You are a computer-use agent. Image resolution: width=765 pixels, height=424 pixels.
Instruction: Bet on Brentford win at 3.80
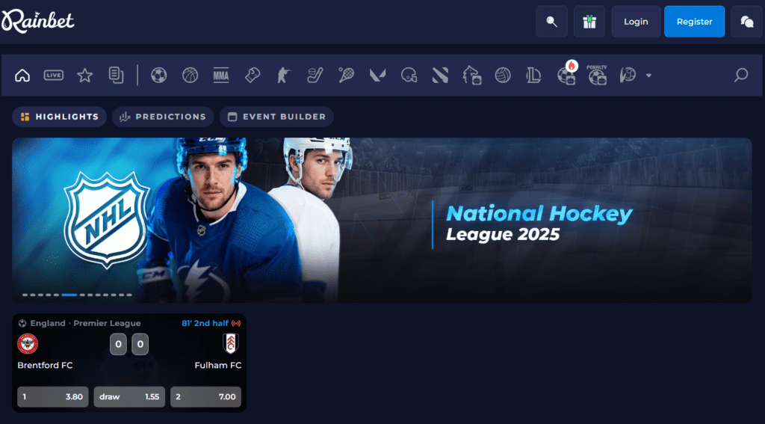point(52,396)
